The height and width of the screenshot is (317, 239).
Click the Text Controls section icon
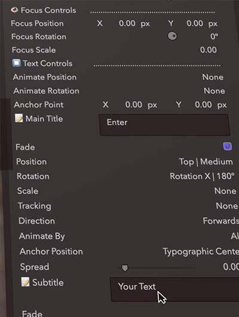coord(16,63)
